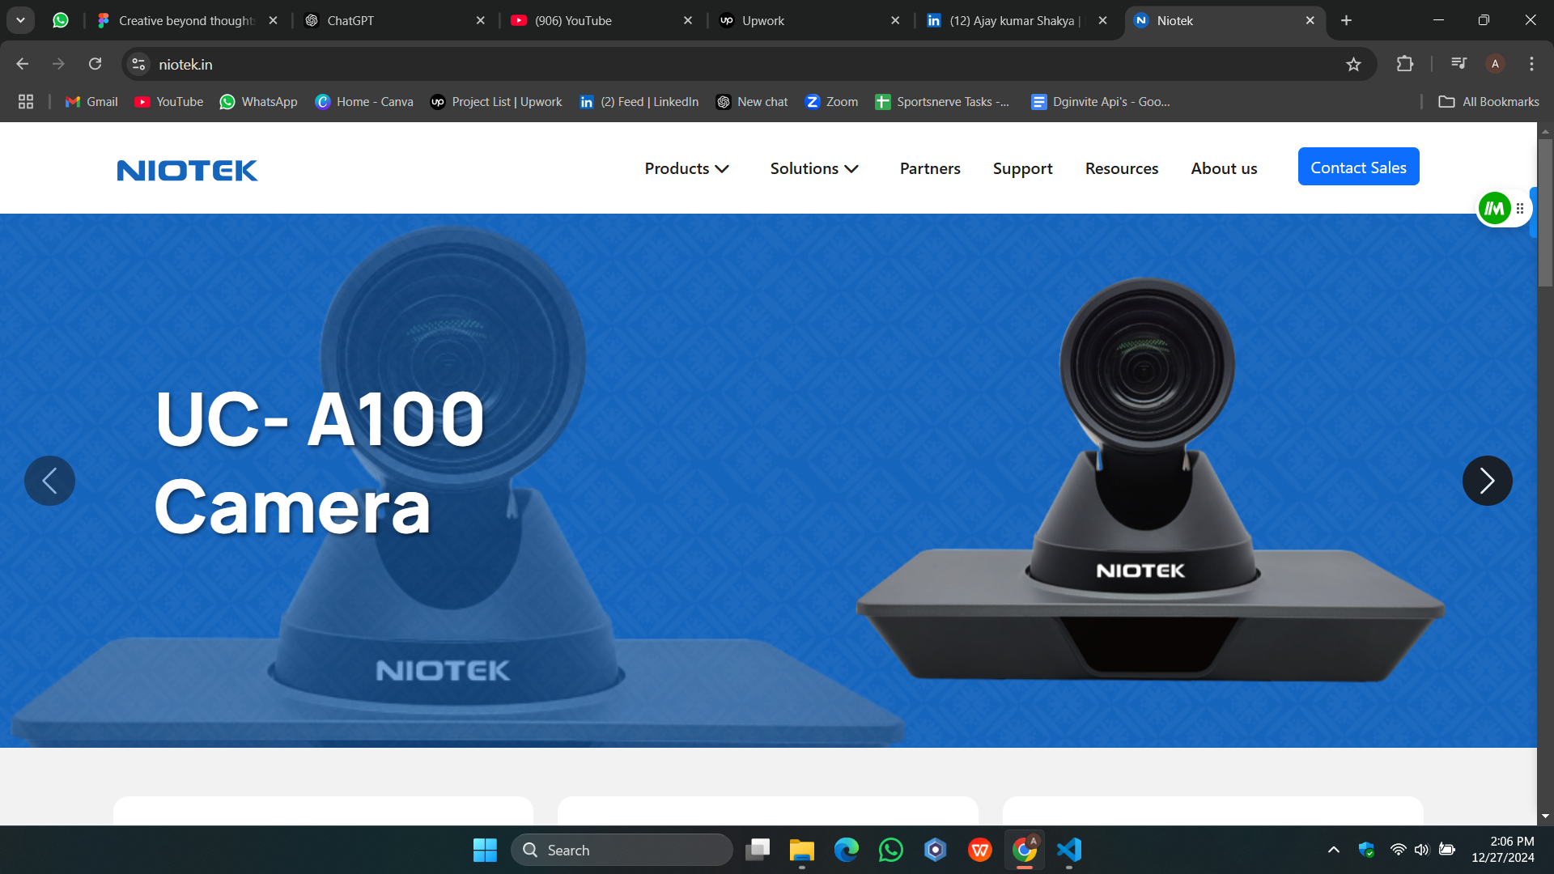Screen dimensions: 1554x874
Task: Click the taskbar Search box
Action: coord(622,850)
